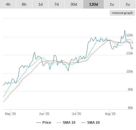Hide the SMA 20 series

click(94, 123)
